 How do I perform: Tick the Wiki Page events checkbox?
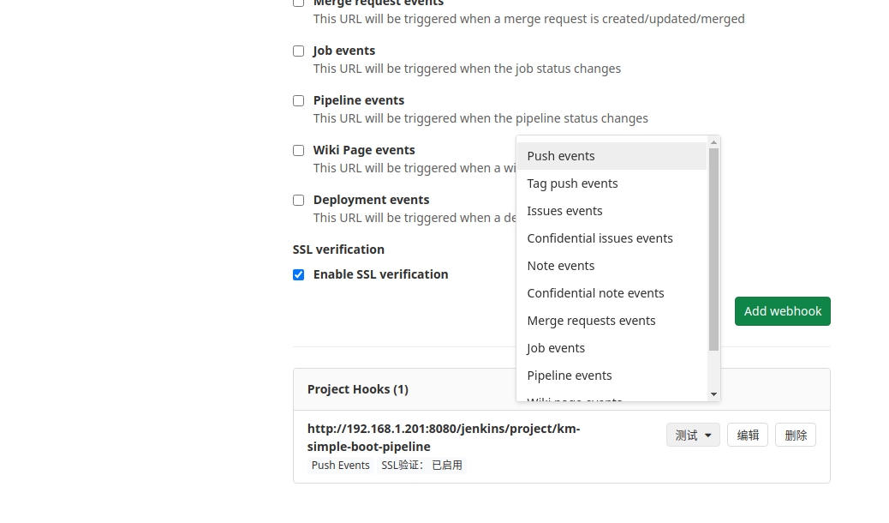(298, 150)
